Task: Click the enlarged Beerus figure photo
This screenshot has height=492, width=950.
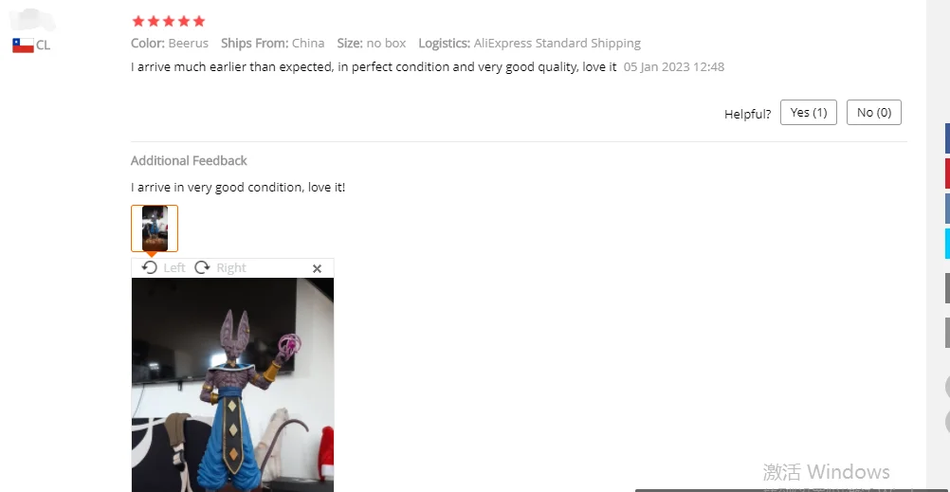Action: point(232,385)
